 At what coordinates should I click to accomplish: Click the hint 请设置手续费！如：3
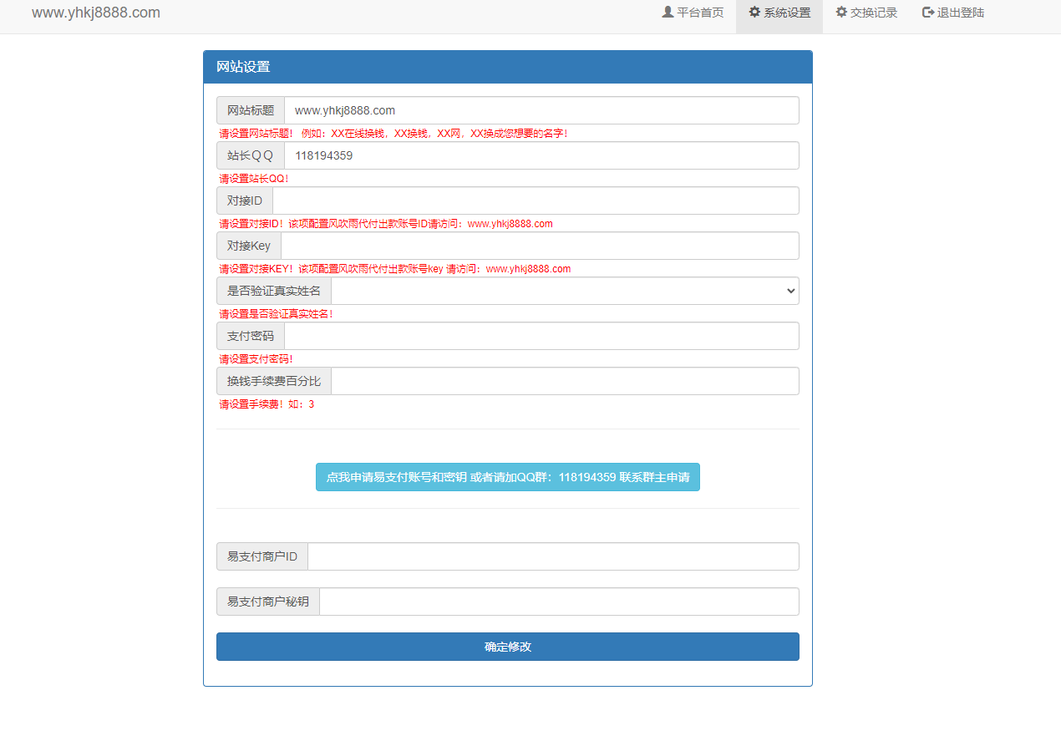click(x=267, y=404)
